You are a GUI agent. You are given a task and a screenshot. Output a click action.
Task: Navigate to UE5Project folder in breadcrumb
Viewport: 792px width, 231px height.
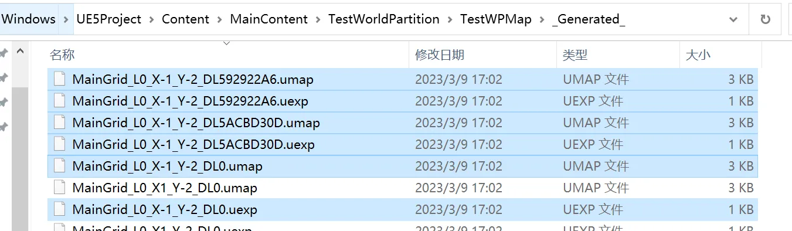point(109,19)
